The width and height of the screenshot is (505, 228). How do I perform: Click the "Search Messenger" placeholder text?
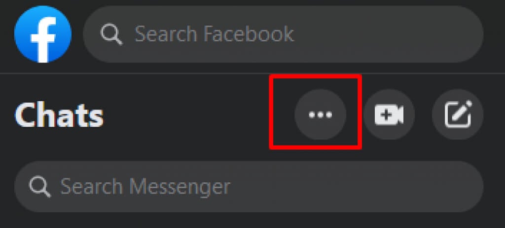pyautogui.click(x=145, y=187)
